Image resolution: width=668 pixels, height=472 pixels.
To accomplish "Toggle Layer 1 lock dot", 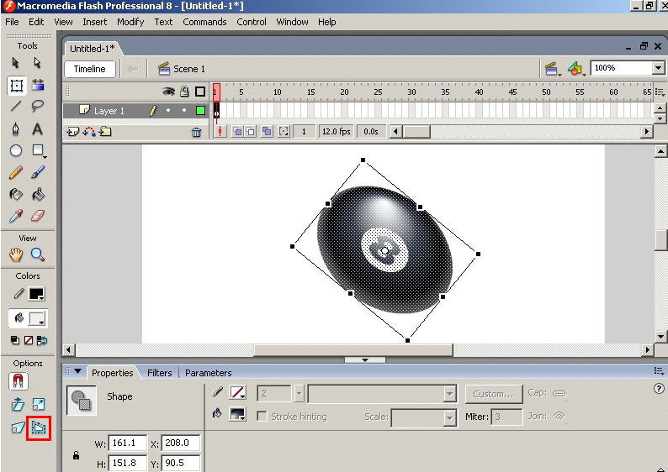I will (184, 110).
